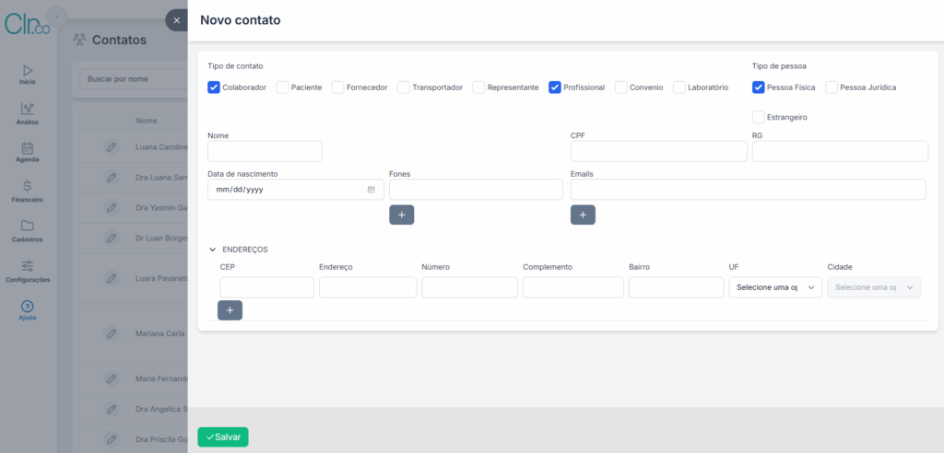
Task: Check the Paciente checkbox
Action: 283,87
